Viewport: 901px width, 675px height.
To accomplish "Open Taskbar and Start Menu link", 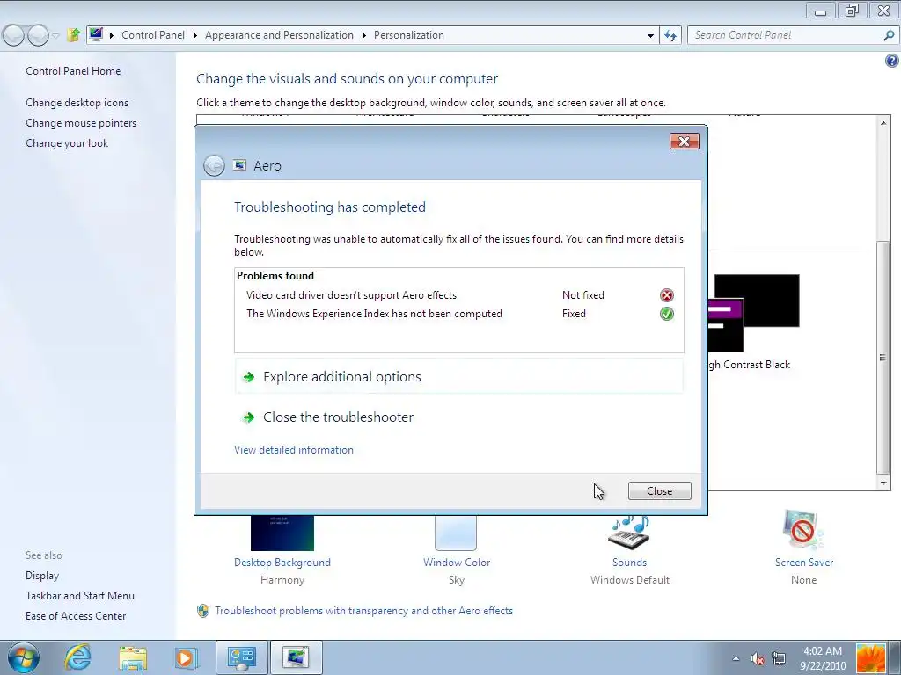I will pyautogui.click(x=80, y=596).
